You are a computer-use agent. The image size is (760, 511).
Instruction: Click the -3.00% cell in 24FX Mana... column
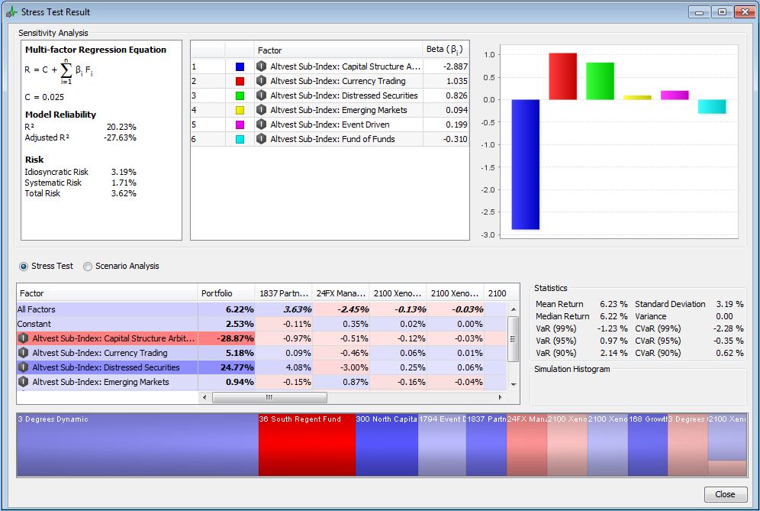tap(341, 367)
